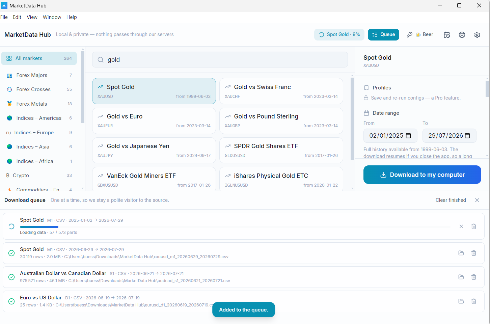Screen dimensions: 490x324
Task: Click the Spot Gold download progress bar
Action: click(235, 227)
